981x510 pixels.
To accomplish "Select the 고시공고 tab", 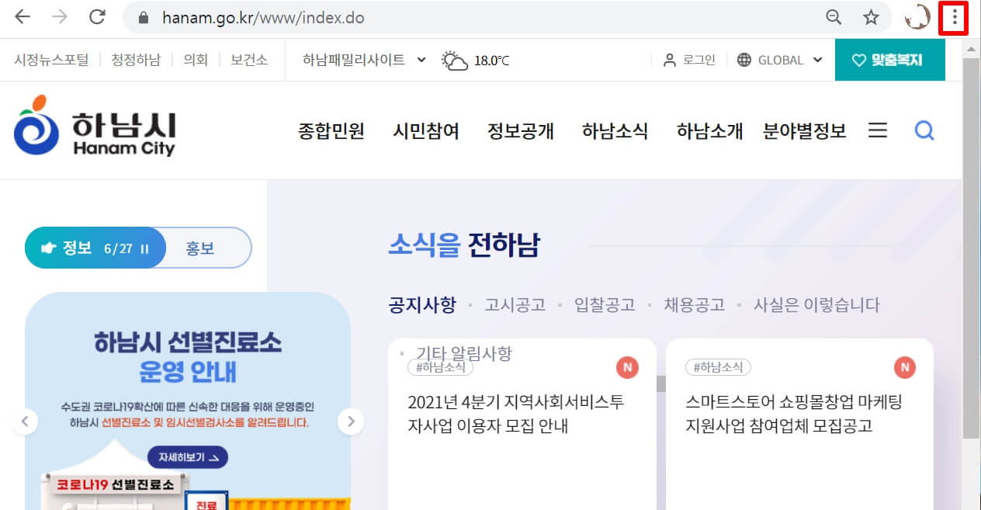I will click(515, 305).
